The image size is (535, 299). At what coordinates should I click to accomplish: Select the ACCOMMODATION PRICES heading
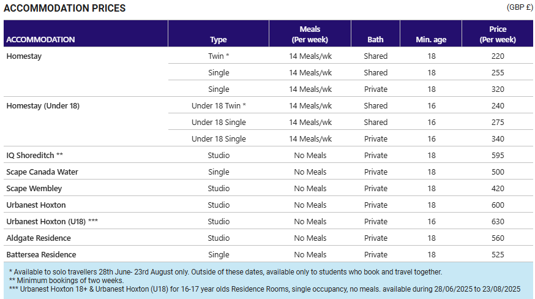pos(64,8)
